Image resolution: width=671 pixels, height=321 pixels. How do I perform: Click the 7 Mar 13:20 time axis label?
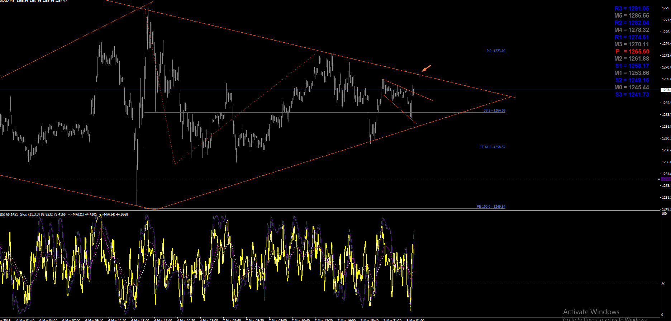point(324,320)
